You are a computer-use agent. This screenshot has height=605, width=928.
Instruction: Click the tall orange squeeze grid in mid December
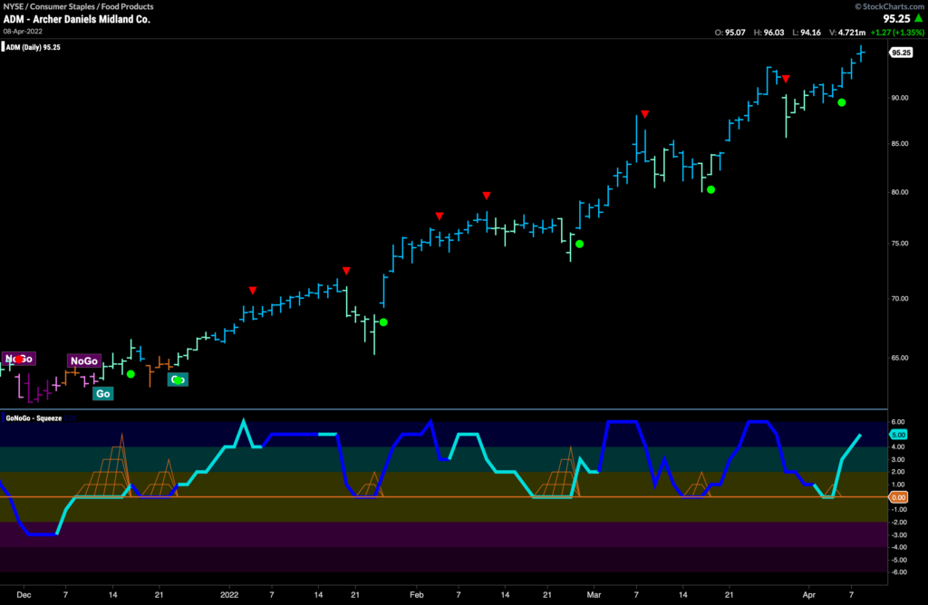[x=105, y=466]
